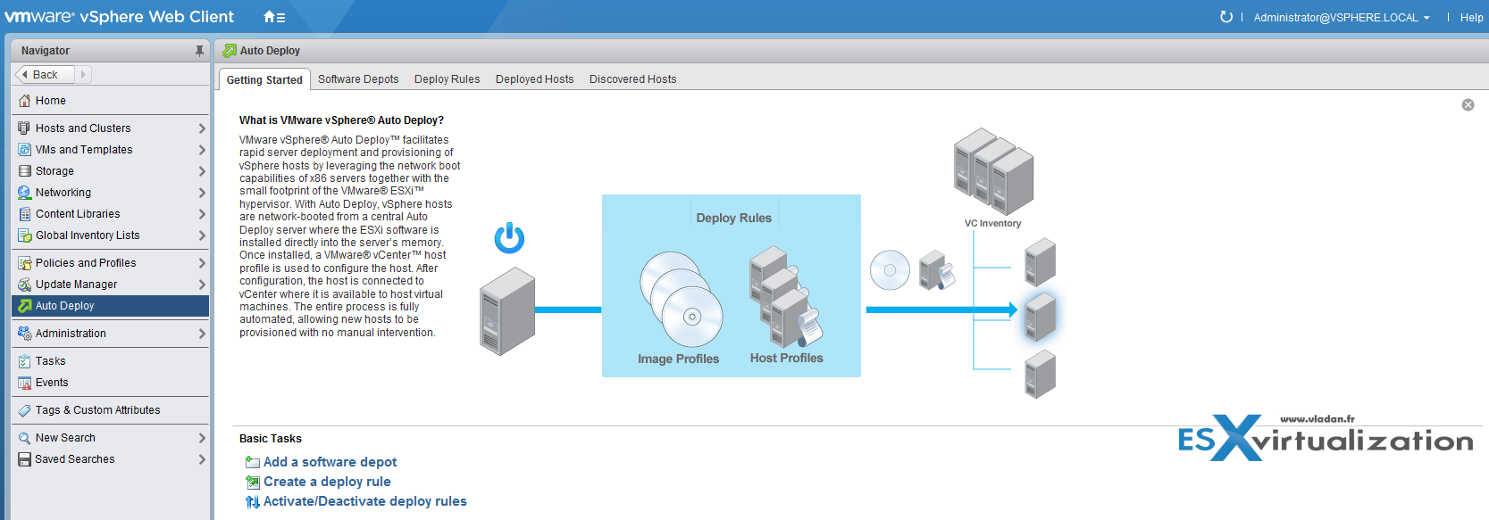1489x520 pixels.
Task: Click the Global Inventory Lists icon
Action: (25, 235)
